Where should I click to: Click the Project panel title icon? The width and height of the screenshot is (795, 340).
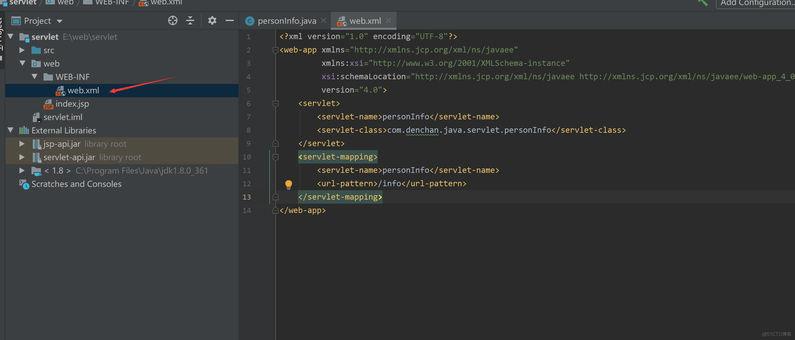tap(16, 21)
